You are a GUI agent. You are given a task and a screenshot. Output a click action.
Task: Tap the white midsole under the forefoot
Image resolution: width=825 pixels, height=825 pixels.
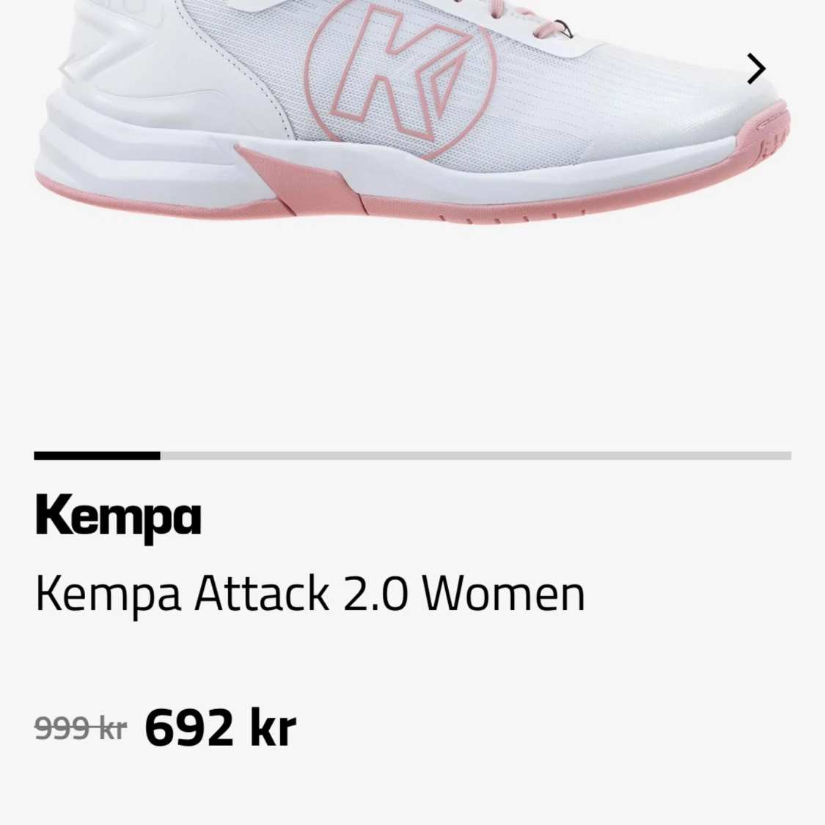point(552,174)
